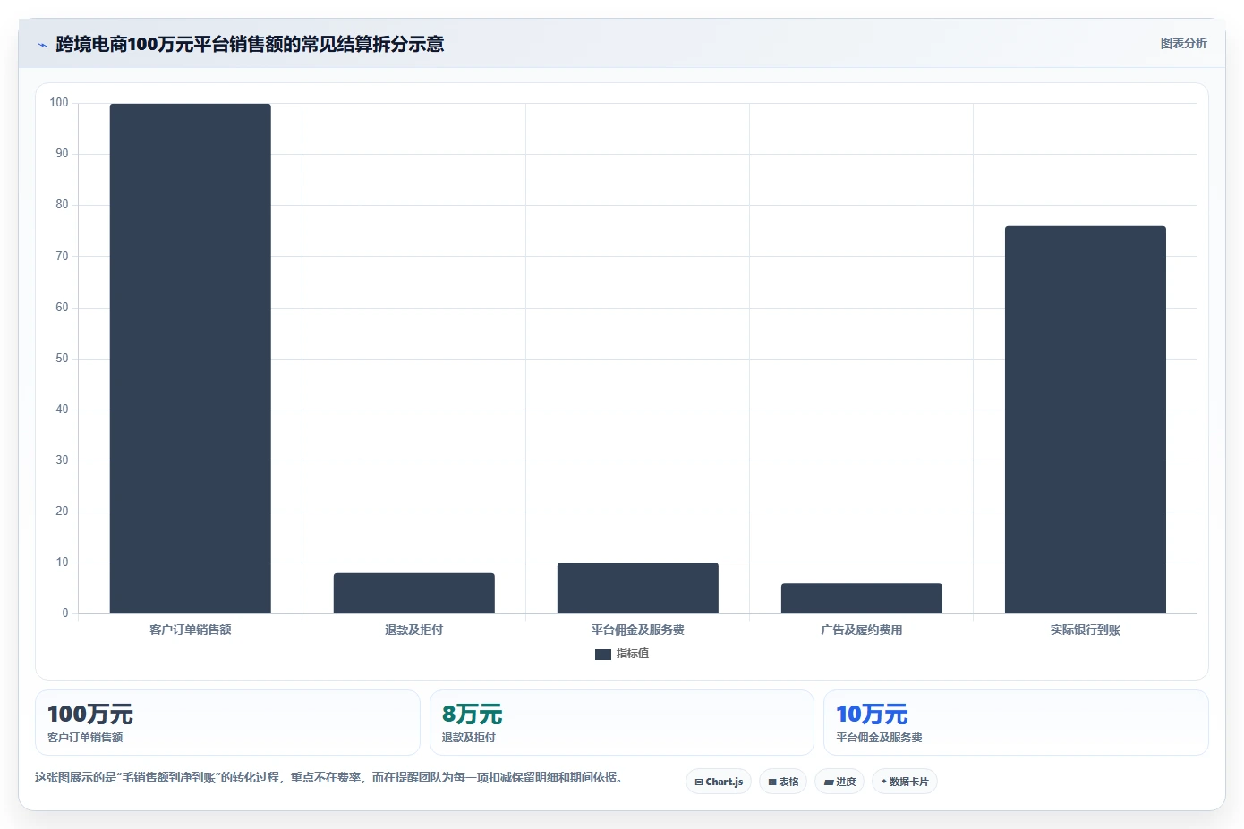The image size is (1244, 829).
Task: Click the 退款及拒付 bar in the chart
Action: pyautogui.click(x=414, y=593)
